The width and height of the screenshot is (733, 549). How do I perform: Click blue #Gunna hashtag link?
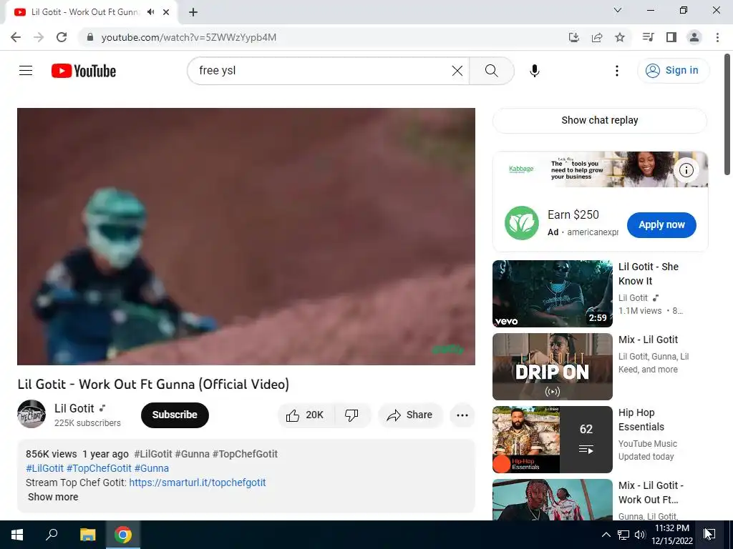(152, 468)
